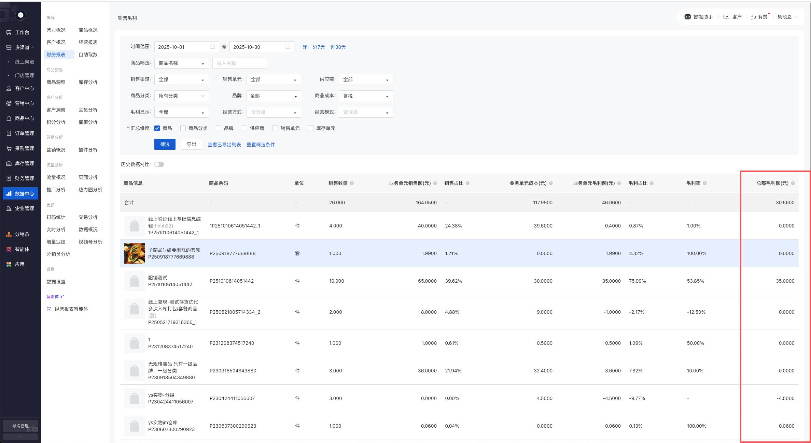
Task: Go to 库存分析 menu item
Action: pyautogui.click(x=88, y=82)
